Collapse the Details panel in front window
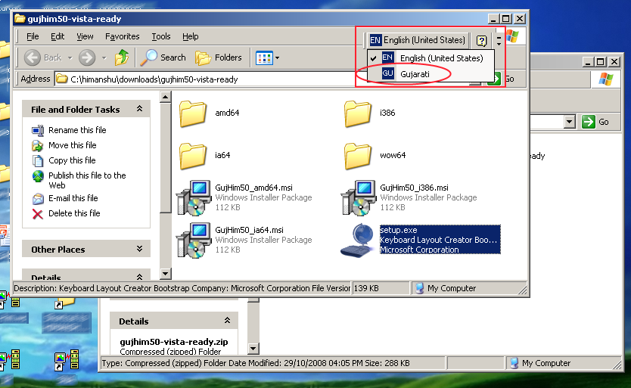The height and width of the screenshot is (388, 631). (x=140, y=277)
